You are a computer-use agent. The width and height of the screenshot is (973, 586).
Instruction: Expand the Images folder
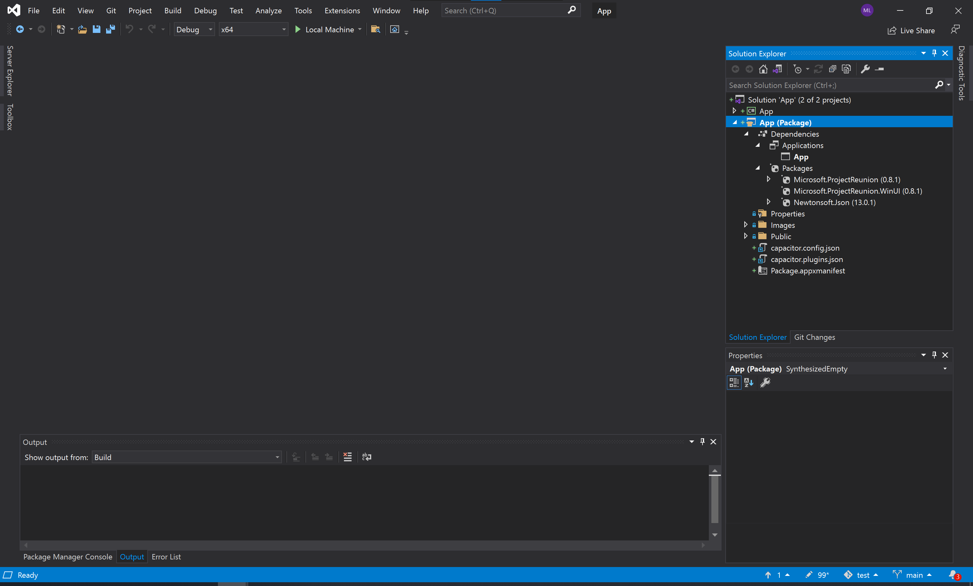click(x=746, y=225)
